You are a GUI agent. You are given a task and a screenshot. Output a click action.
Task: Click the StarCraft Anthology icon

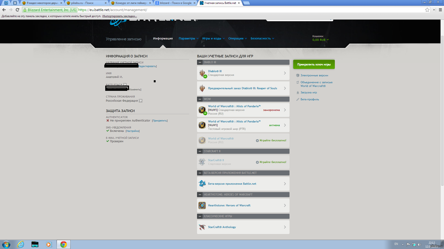tap(202, 227)
